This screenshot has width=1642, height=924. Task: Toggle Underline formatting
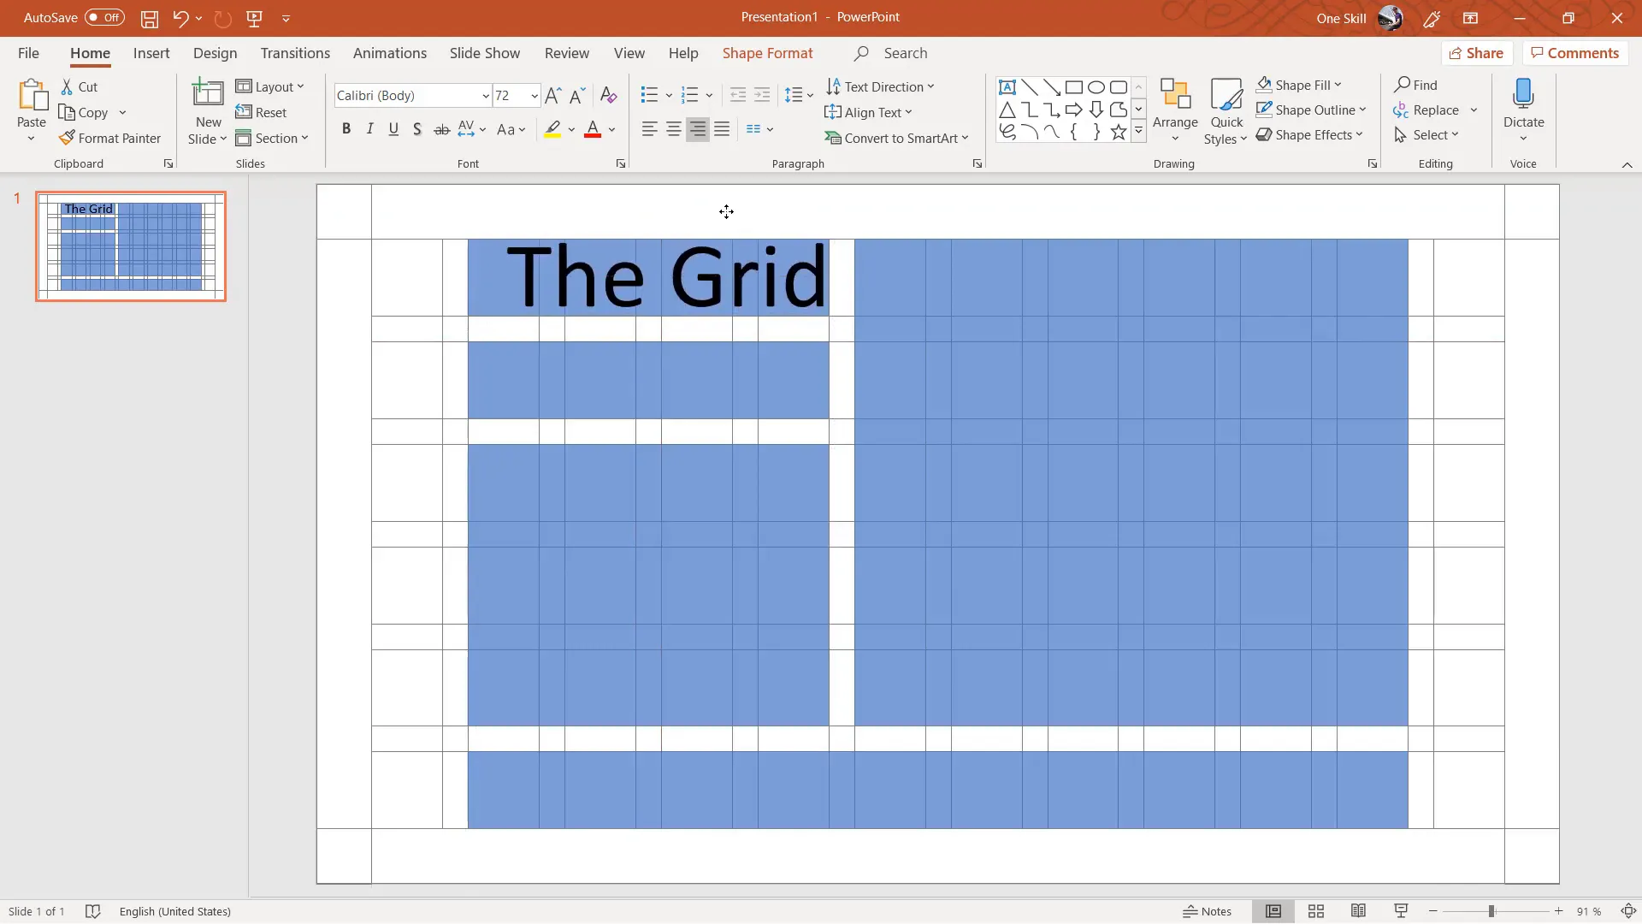click(x=393, y=129)
